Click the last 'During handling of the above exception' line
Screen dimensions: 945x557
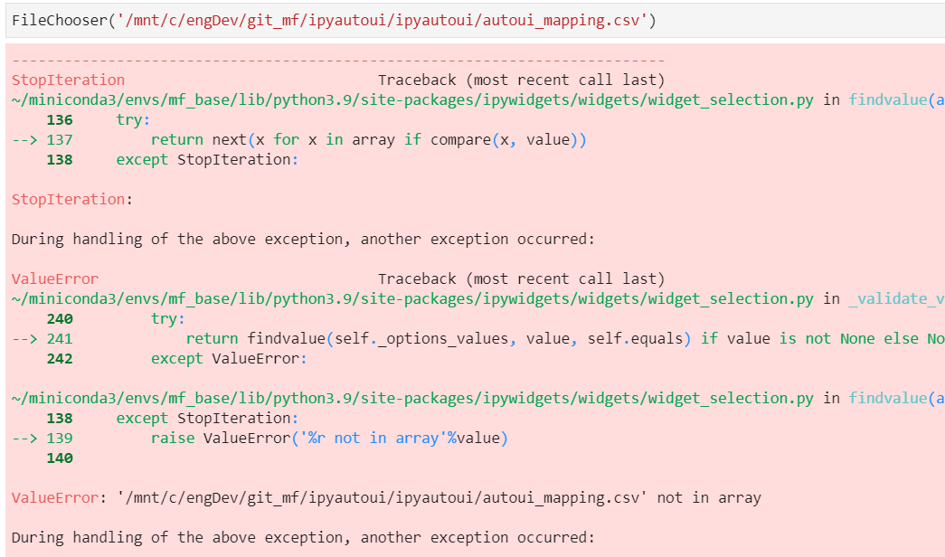pyautogui.click(x=303, y=538)
